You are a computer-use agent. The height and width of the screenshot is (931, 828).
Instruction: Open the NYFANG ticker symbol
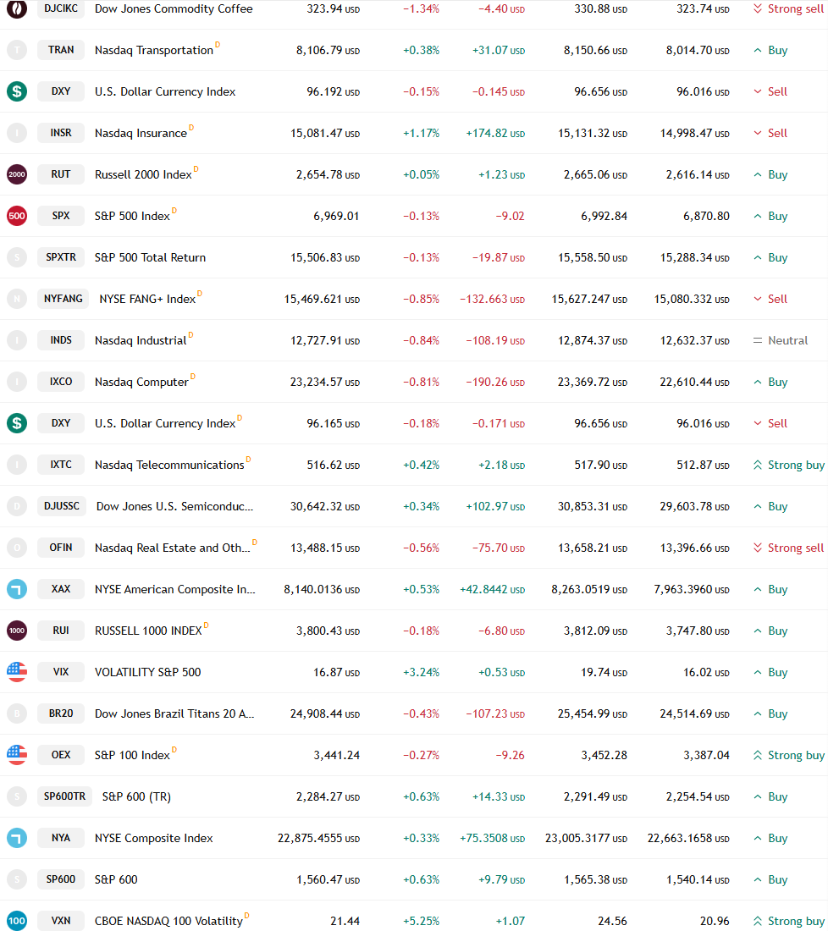63,299
